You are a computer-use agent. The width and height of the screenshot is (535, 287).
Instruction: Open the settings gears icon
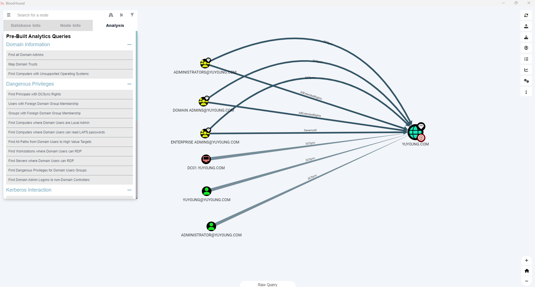[526, 81]
